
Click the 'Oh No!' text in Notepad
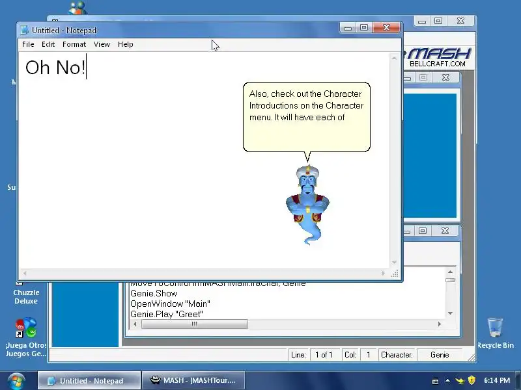pos(55,68)
